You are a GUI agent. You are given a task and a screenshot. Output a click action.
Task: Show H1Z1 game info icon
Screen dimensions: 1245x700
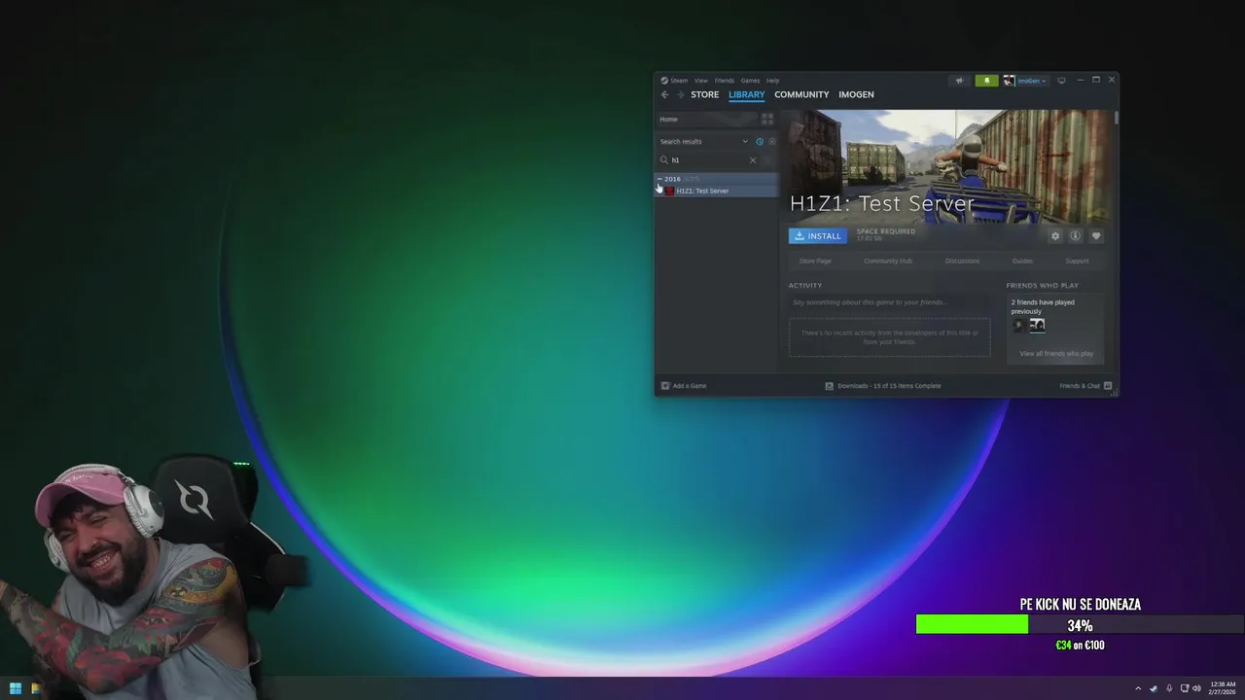1076,236
